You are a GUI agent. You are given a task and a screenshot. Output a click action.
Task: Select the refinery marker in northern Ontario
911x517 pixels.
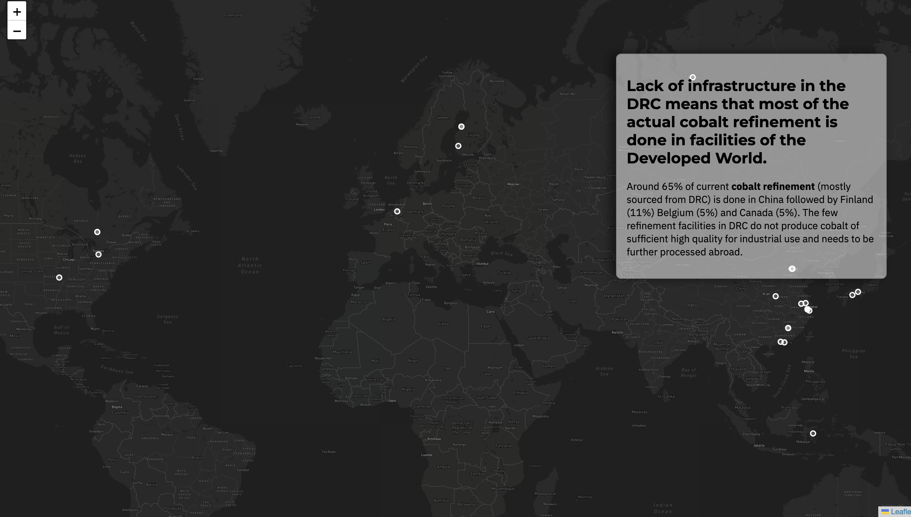coord(97,232)
